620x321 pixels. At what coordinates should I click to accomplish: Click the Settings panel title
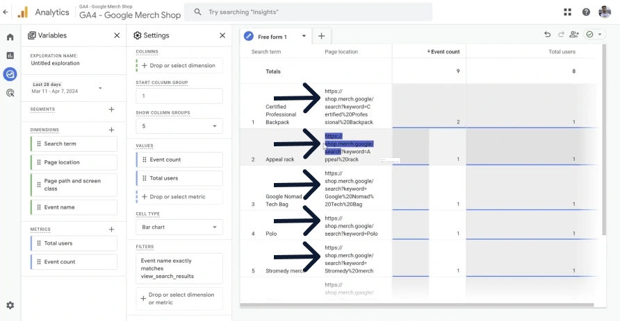pyautogui.click(x=156, y=35)
